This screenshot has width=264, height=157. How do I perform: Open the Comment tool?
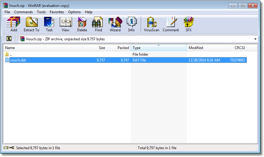point(171,24)
